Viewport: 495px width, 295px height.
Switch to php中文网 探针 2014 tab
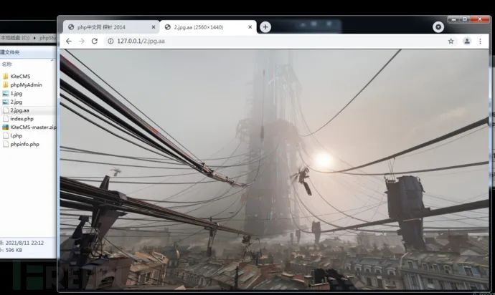[111, 27]
